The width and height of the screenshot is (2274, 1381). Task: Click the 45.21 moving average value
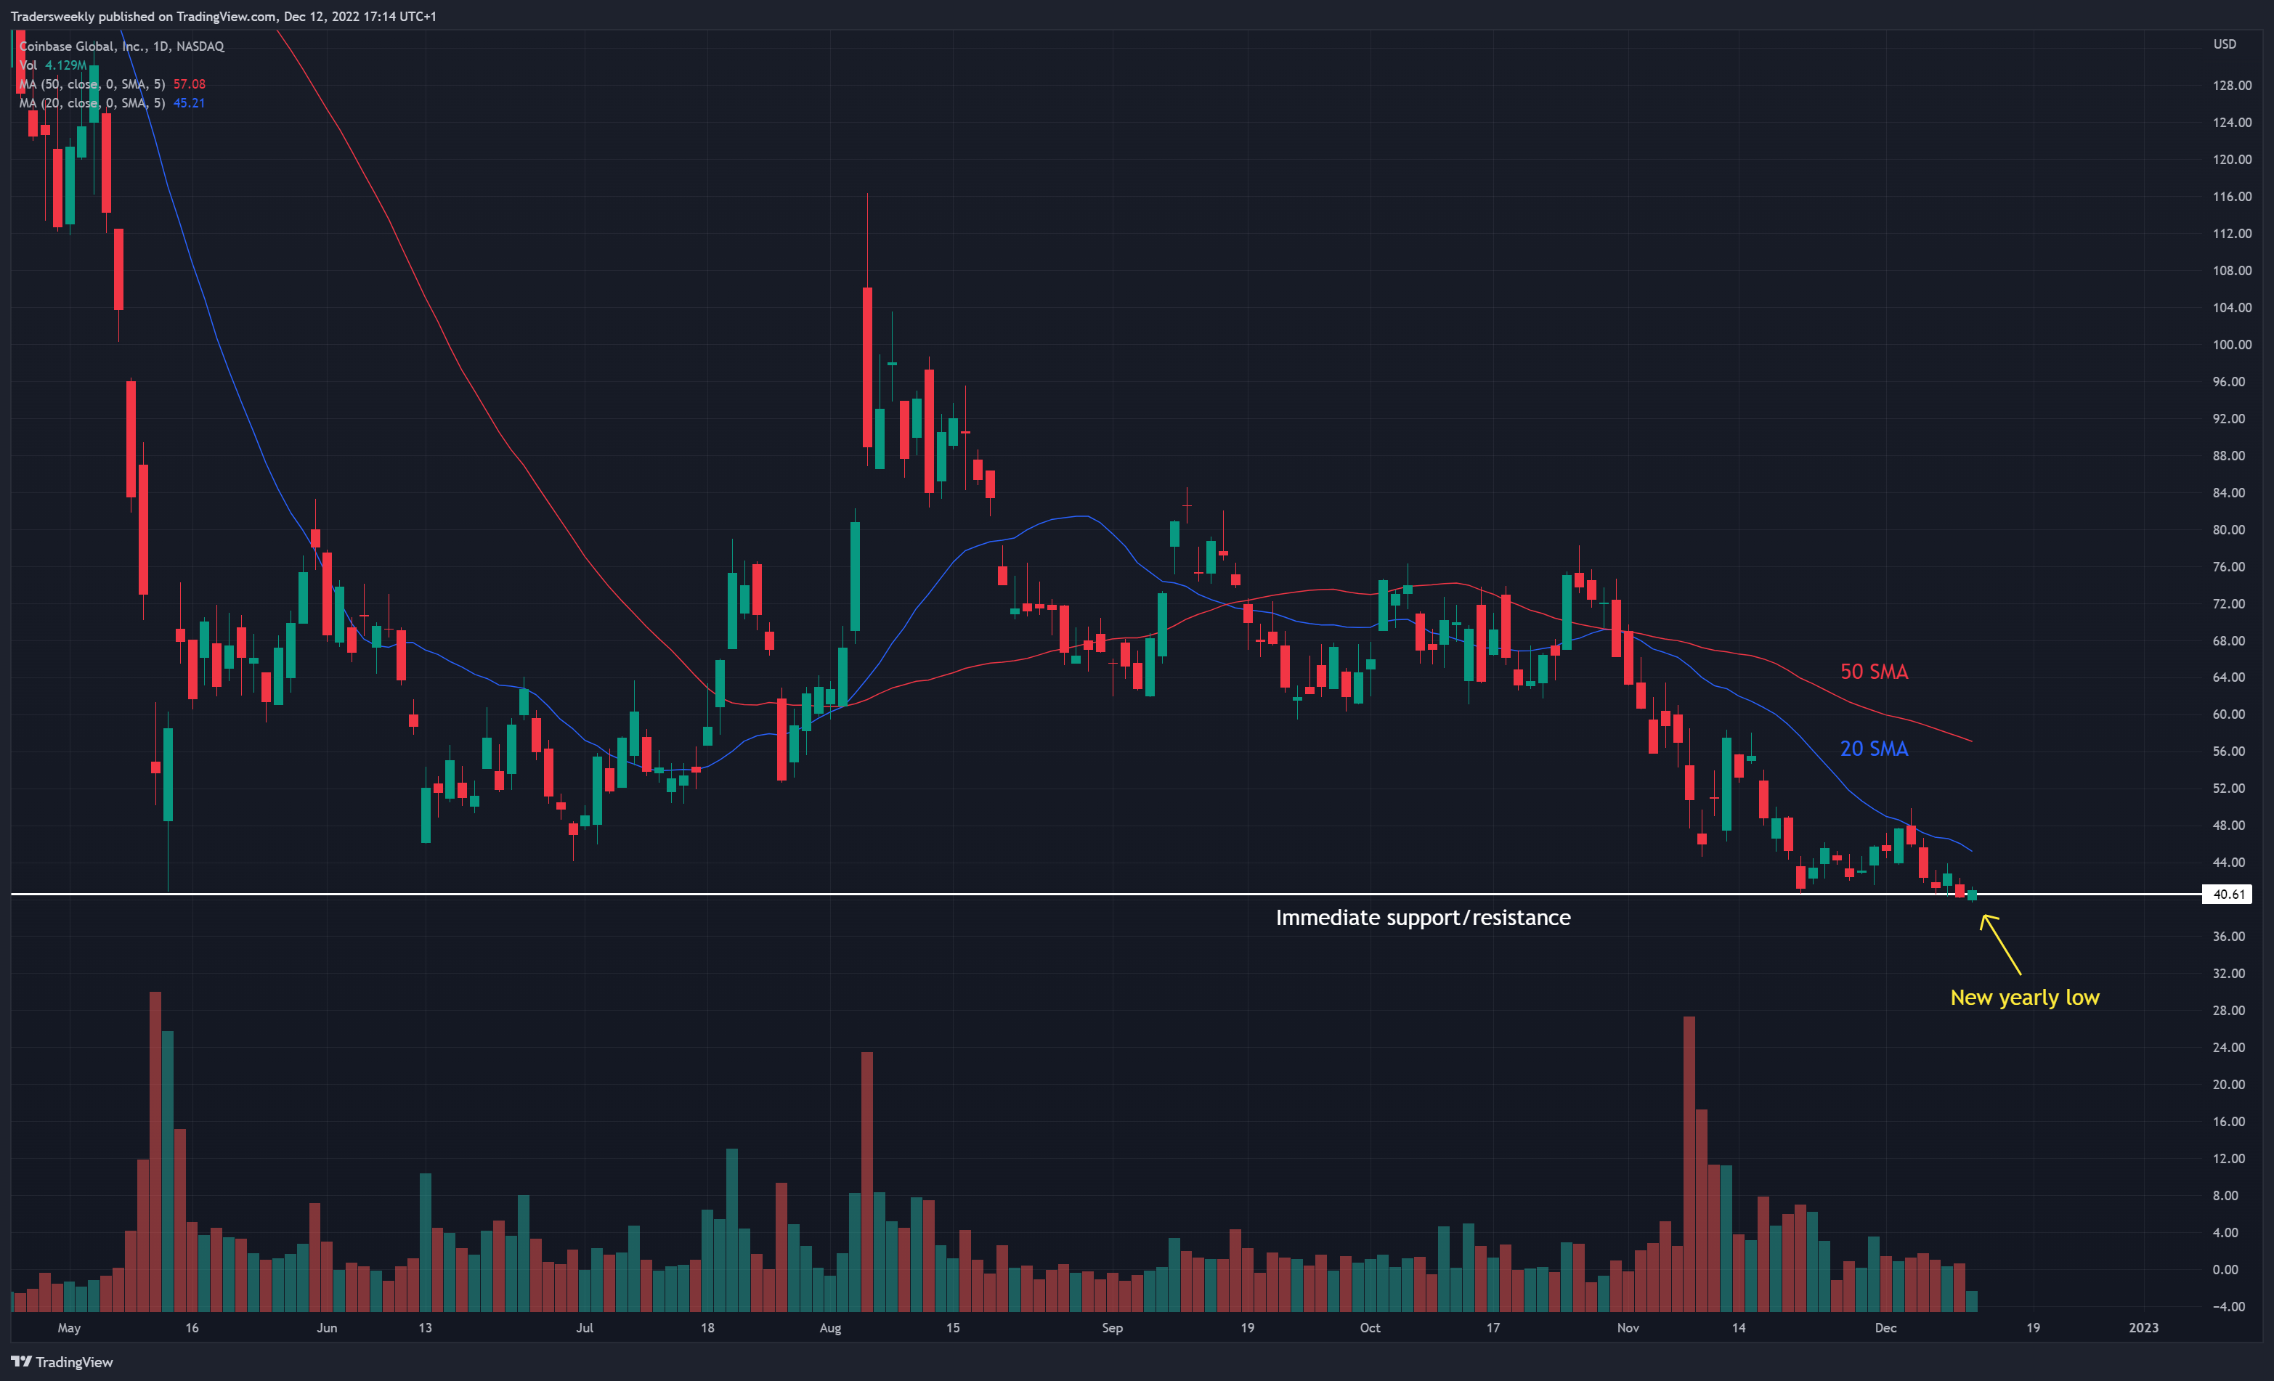189,103
